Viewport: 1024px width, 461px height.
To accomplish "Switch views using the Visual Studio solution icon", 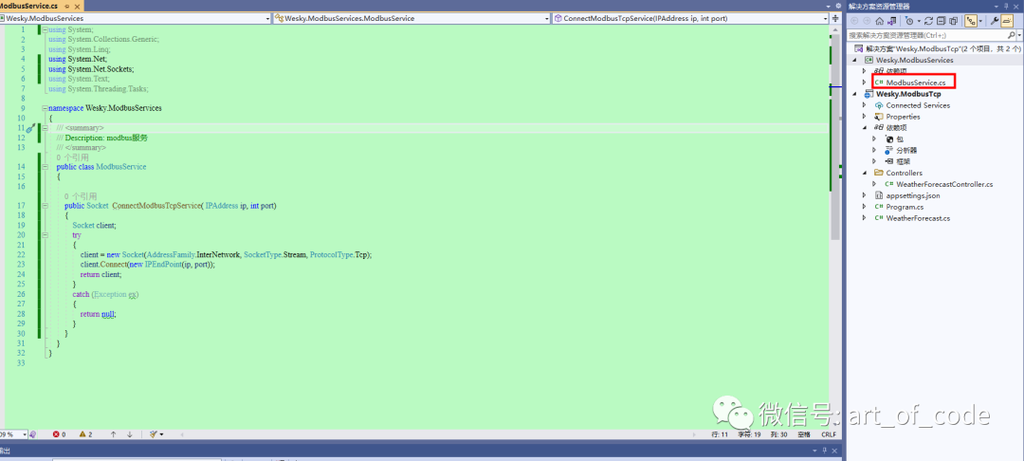I will pos(892,21).
